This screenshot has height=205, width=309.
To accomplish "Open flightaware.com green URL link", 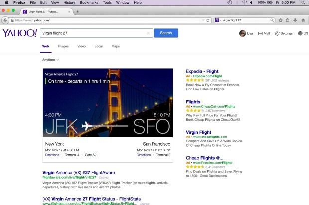I will [69, 177].
